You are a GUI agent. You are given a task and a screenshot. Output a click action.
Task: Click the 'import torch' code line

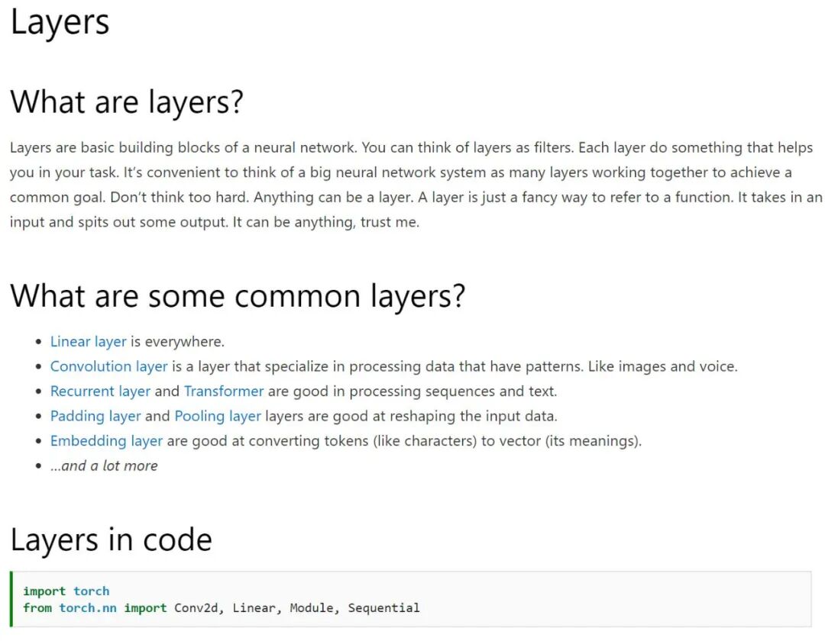click(x=66, y=591)
